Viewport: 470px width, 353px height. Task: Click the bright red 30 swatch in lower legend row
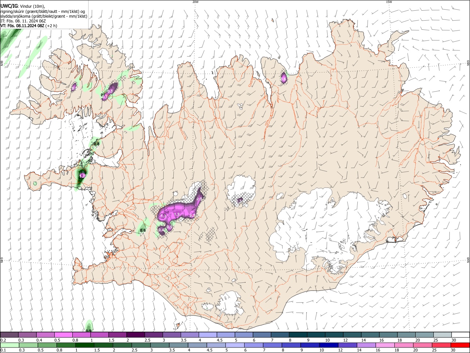[460, 345]
